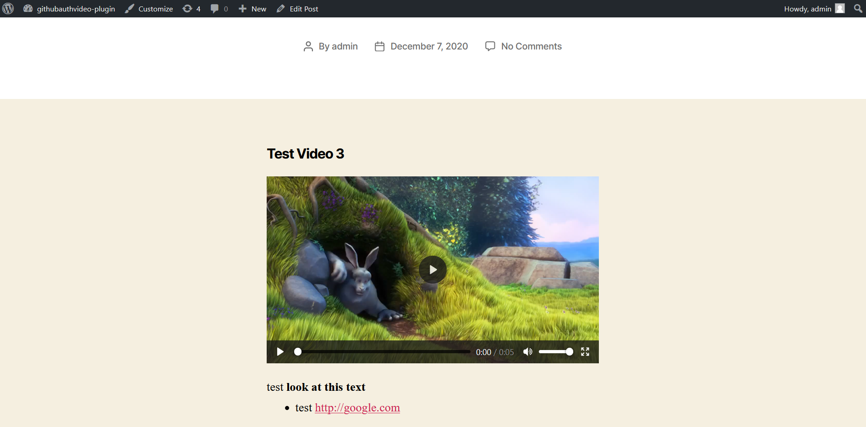Click Edit Post in the admin bar

pyautogui.click(x=297, y=9)
